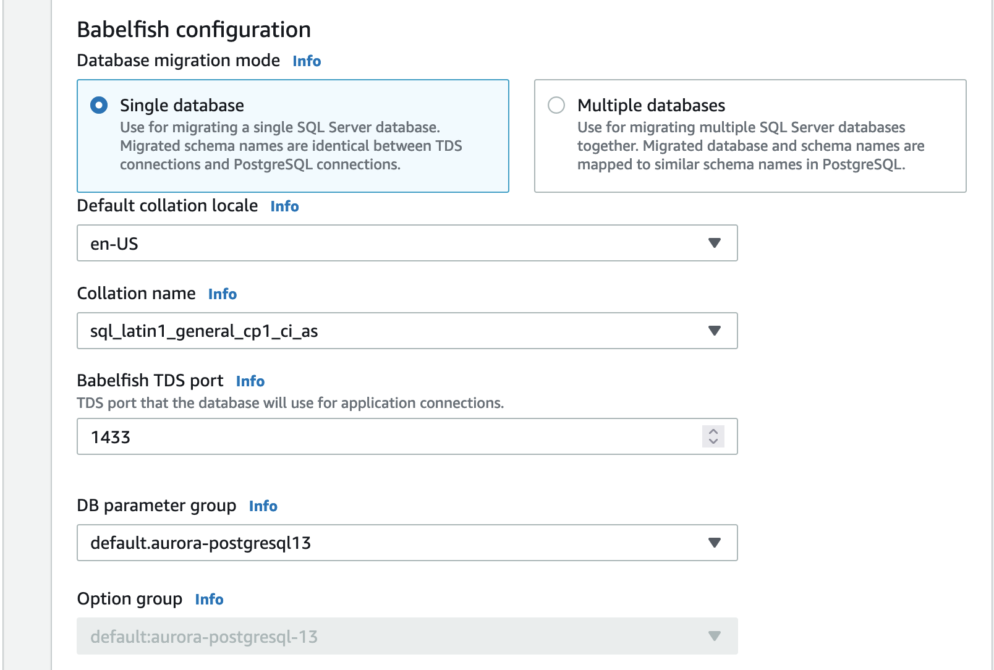Image resolution: width=994 pixels, height=670 pixels.
Task: Decrease the TDS port with down arrow
Action: (x=713, y=441)
